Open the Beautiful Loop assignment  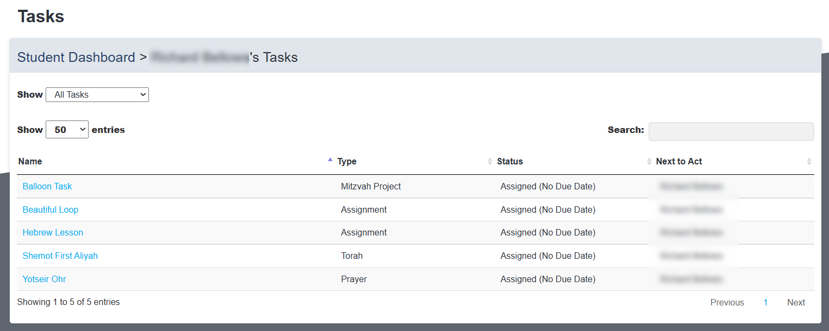pyautogui.click(x=50, y=209)
